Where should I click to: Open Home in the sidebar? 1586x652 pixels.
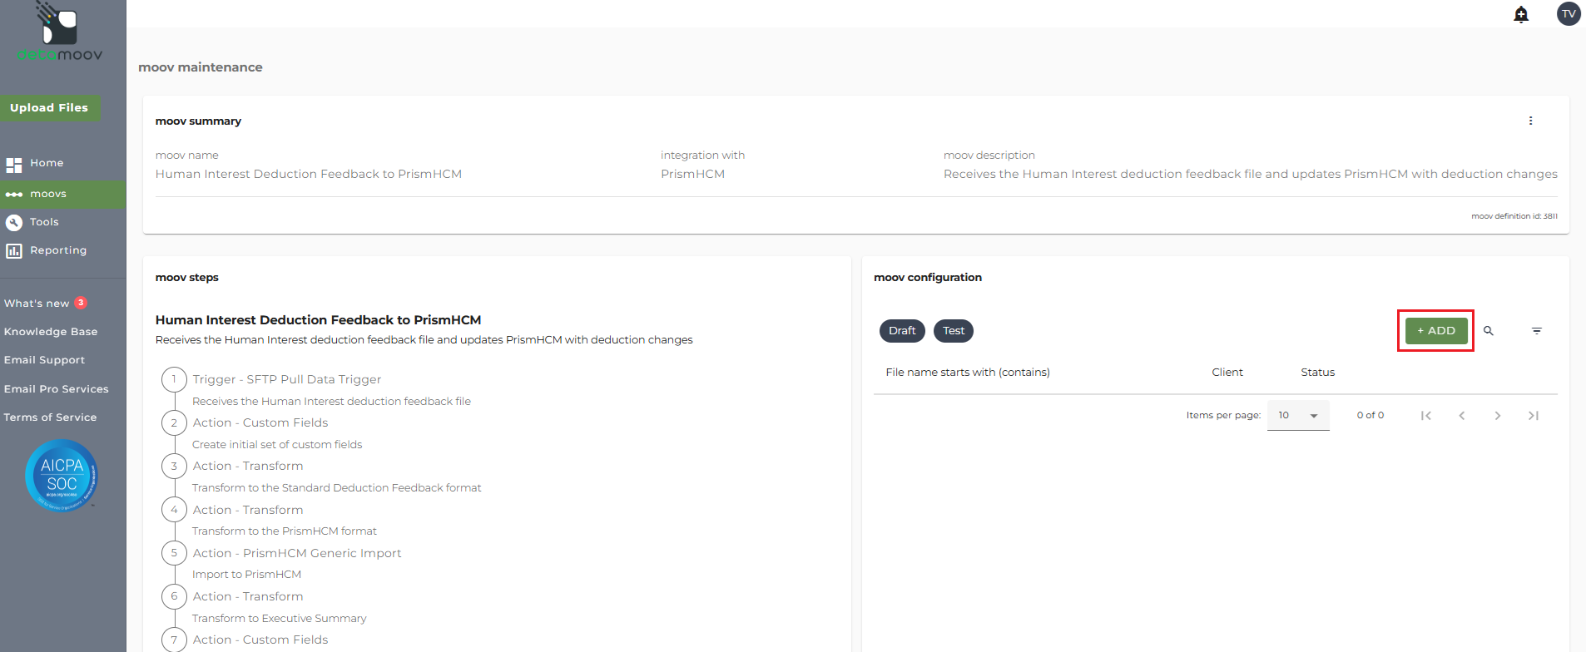click(x=47, y=163)
